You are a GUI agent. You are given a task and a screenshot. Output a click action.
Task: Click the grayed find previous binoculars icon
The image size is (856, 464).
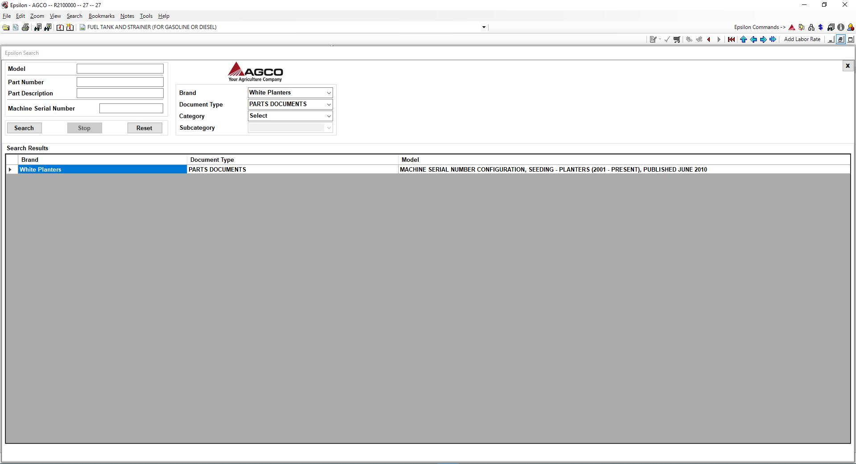pos(689,39)
